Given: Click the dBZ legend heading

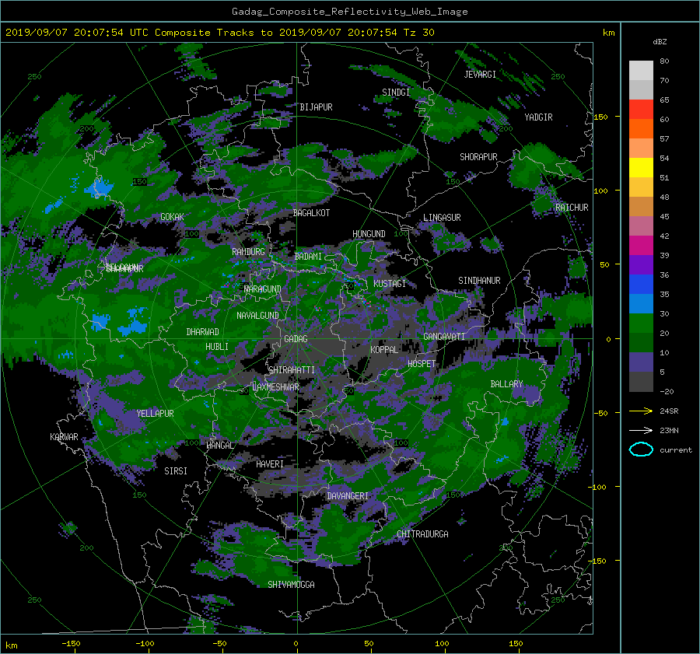Looking at the screenshot, I should click(x=660, y=42).
